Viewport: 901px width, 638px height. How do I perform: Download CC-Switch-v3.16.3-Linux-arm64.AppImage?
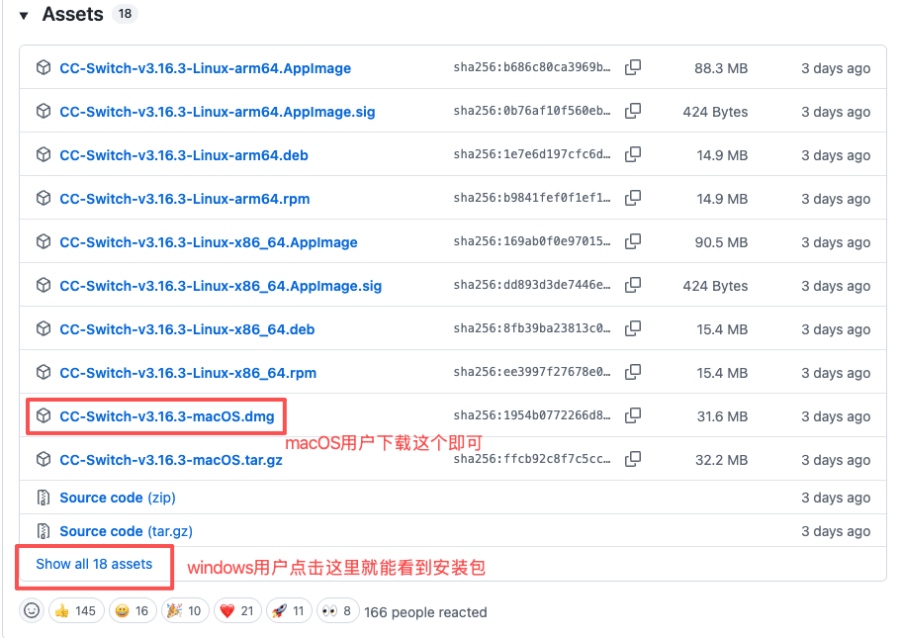coord(205,68)
